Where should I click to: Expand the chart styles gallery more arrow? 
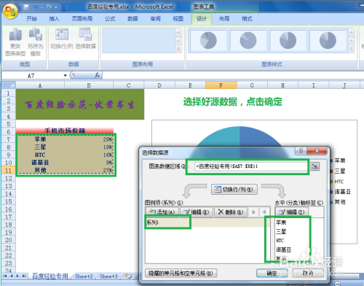[x=351, y=49]
